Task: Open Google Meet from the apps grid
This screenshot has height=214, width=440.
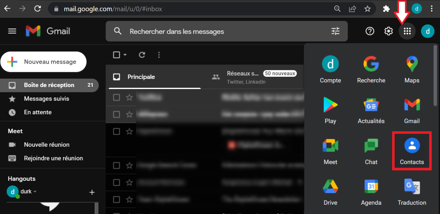Action: click(x=330, y=150)
